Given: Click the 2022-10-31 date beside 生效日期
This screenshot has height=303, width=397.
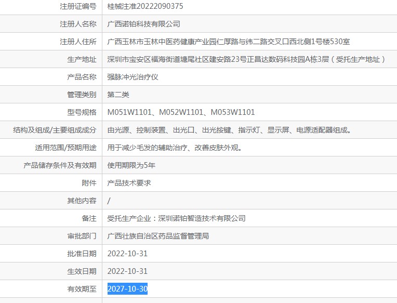Looking at the screenshot, I should [x=127, y=271].
